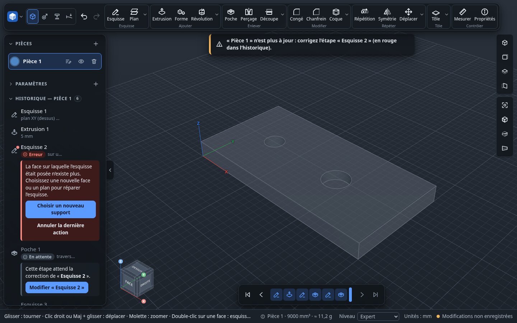Jump to first step in timeline
The image size is (517, 323).
(x=248, y=295)
